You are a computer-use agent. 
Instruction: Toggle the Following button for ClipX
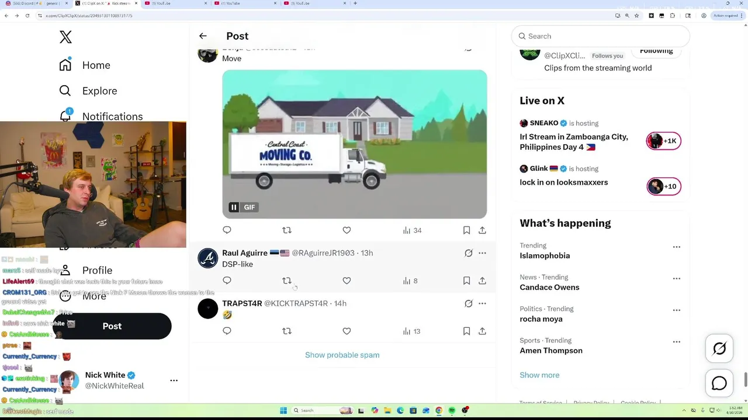[656, 51]
